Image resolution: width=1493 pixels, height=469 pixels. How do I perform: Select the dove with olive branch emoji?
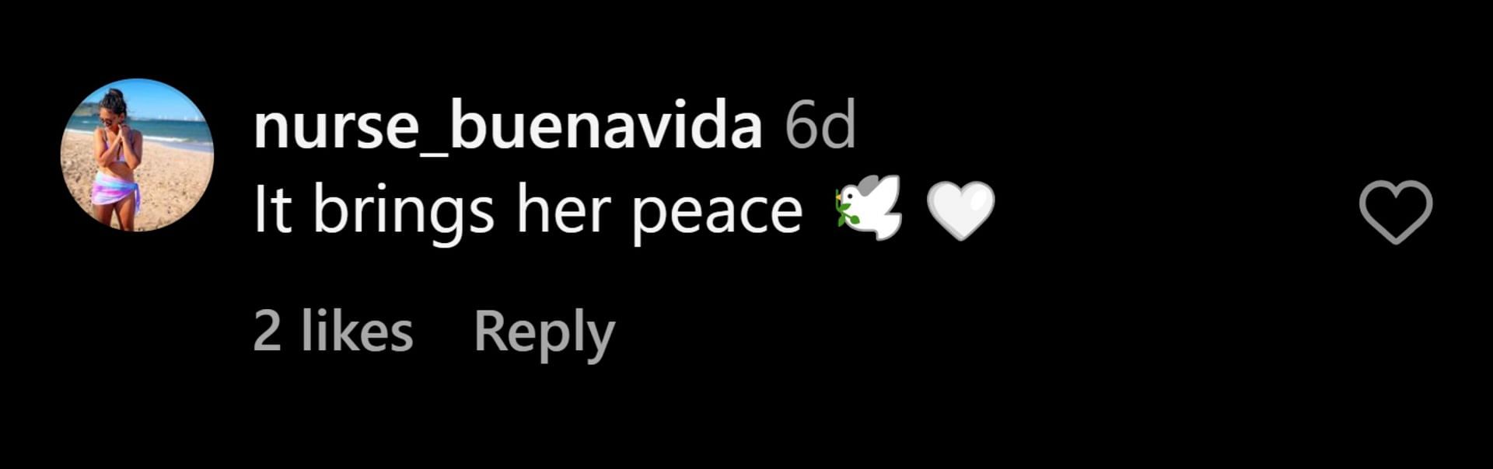(x=869, y=207)
